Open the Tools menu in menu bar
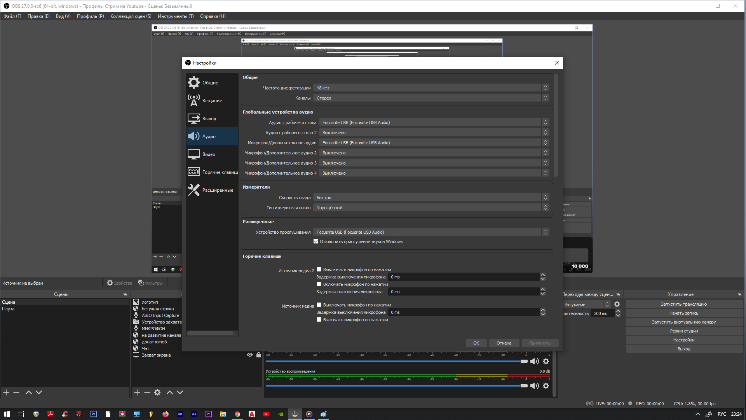The height and width of the screenshot is (420, 746). 175,16
